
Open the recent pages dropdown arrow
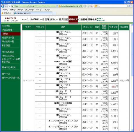[x=9, y=6]
